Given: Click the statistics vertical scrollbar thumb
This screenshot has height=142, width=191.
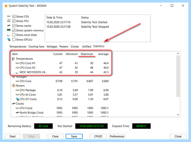Looking at the screenshot, I should point(178,76).
